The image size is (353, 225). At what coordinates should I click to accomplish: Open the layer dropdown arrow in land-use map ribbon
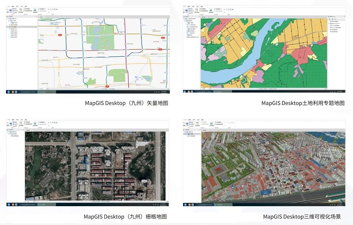click(x=222, y=9)
